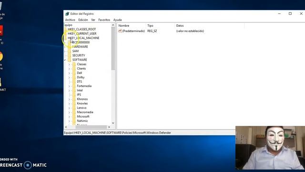Open the Edición menu
The image size is (305, 172).
[x=83, y=20]
